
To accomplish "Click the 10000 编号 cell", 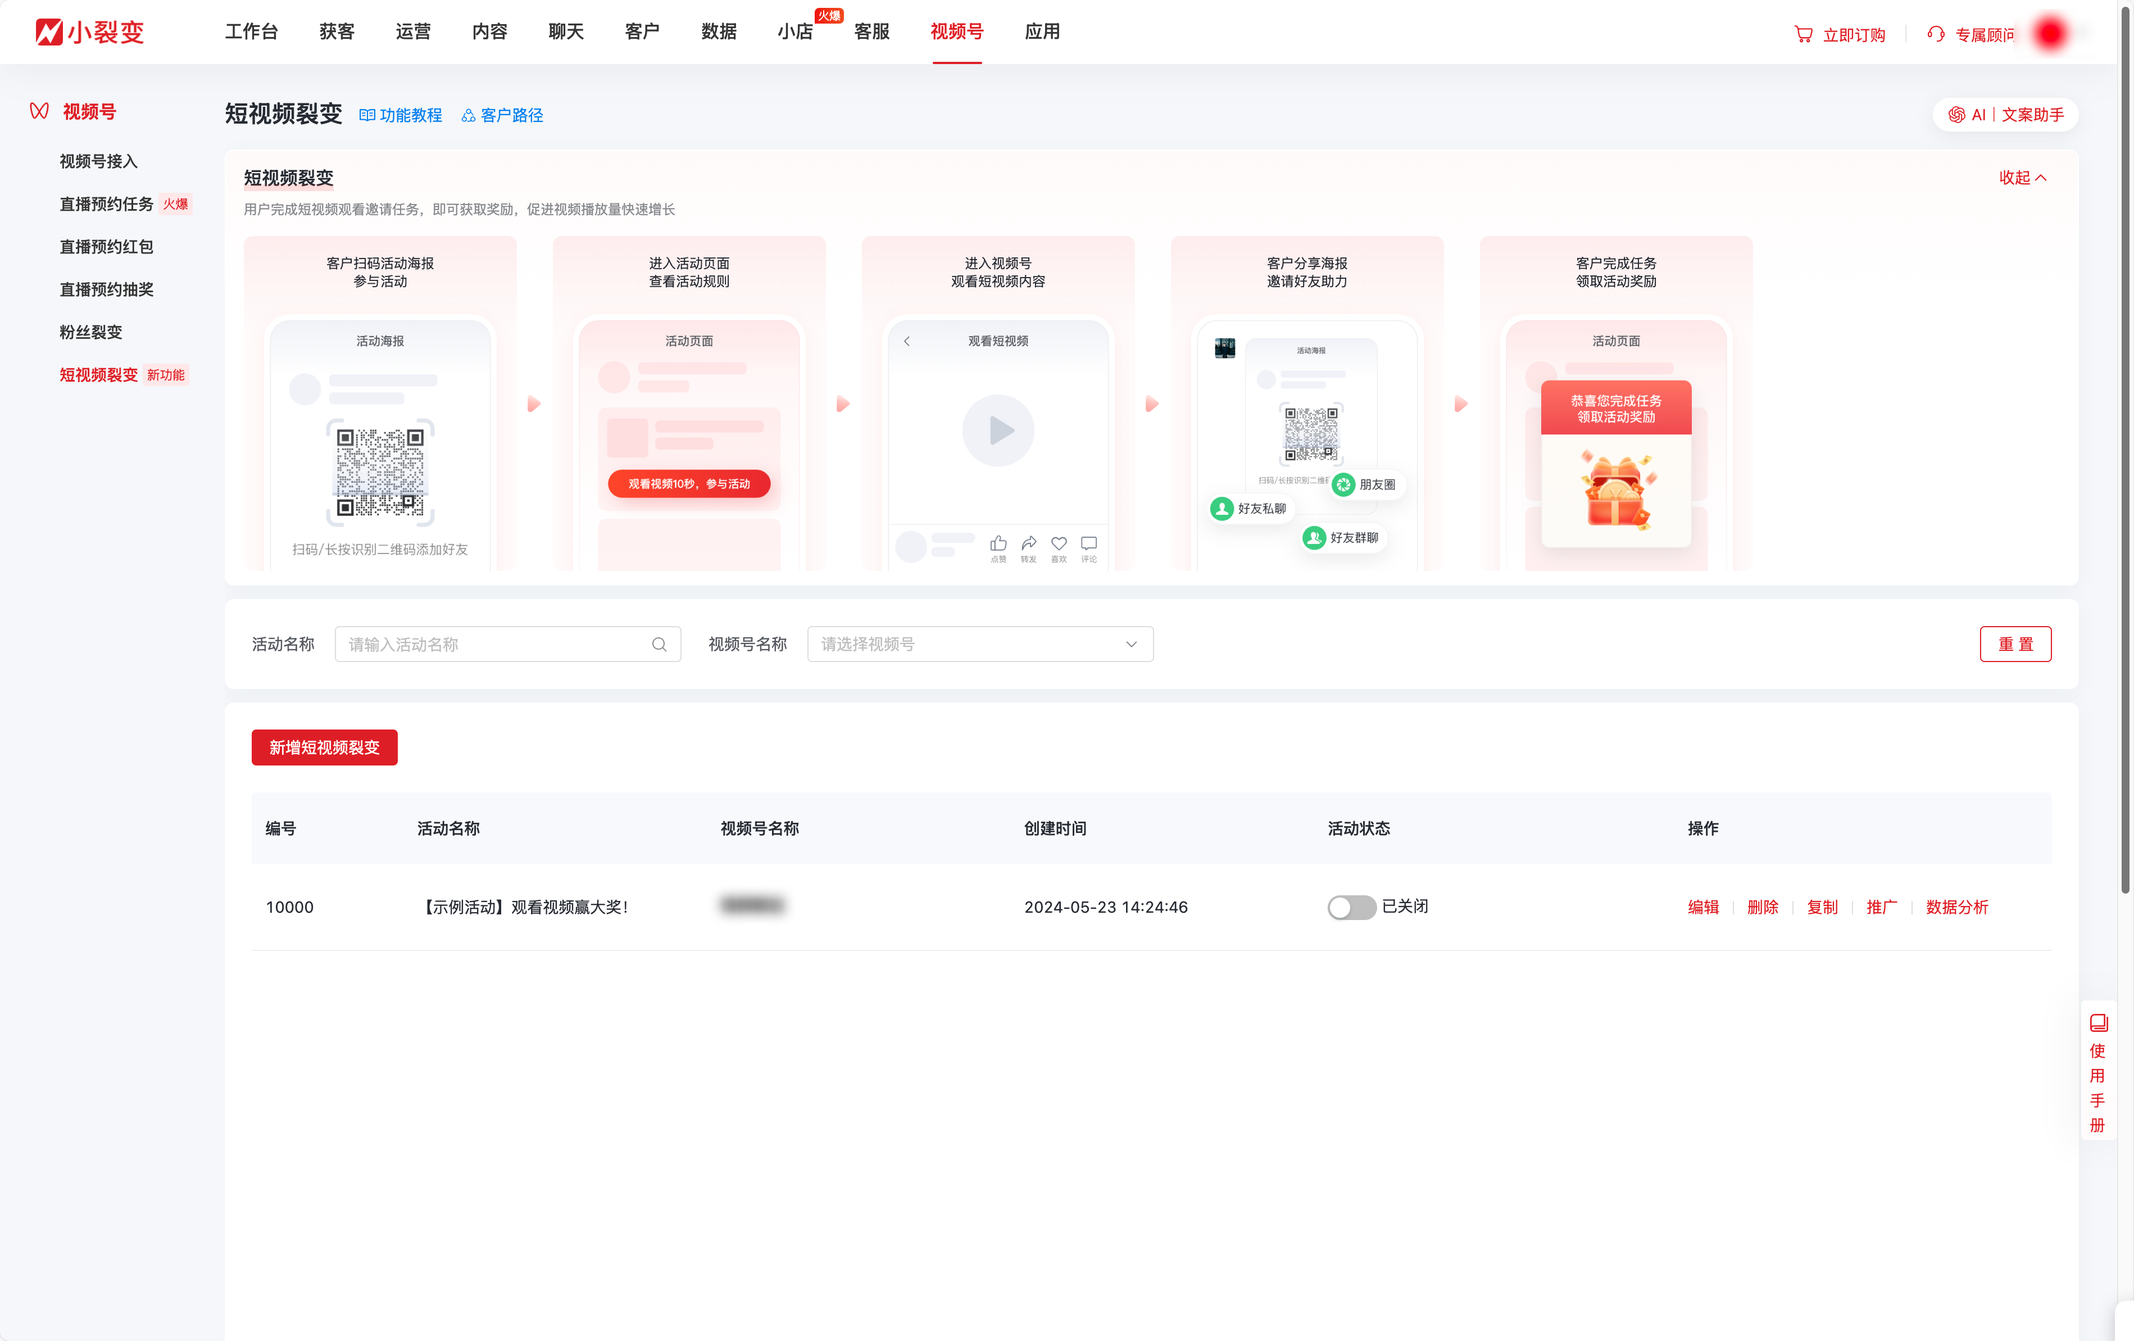I will [x=290, y=907].
